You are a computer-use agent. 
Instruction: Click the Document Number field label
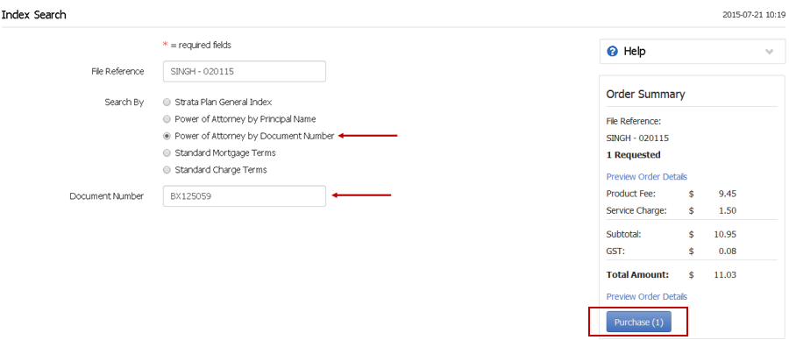107,196
